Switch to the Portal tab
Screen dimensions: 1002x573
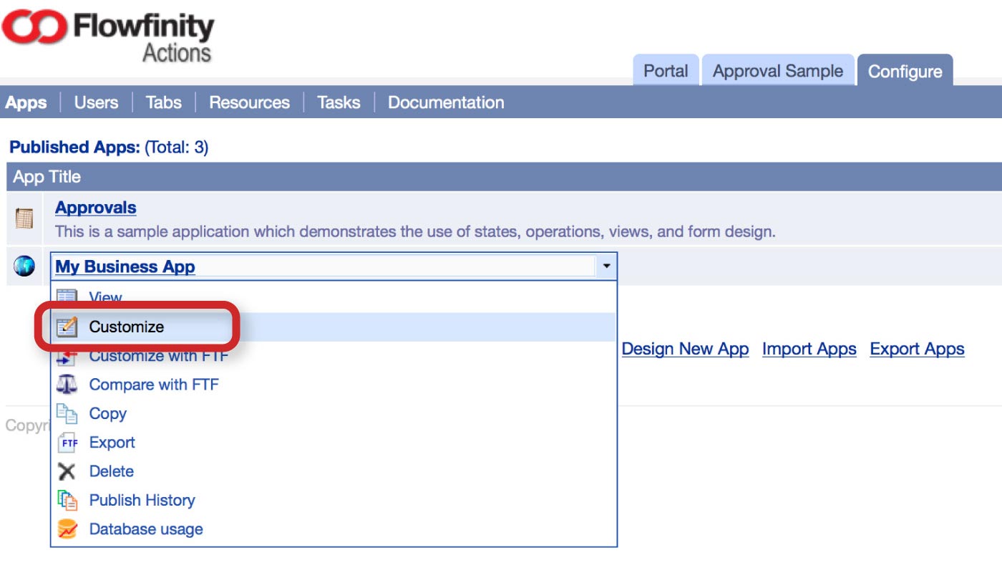tap(666, 71)
